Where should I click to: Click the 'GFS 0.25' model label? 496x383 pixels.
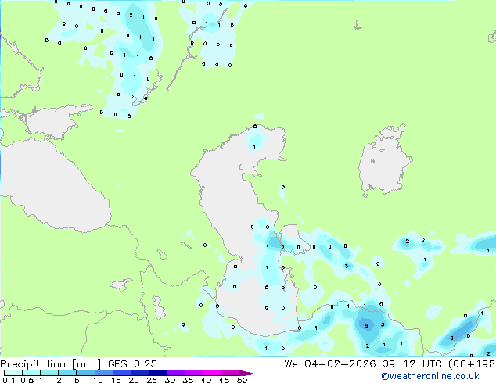pyautogui.click(x=132, y=364)
